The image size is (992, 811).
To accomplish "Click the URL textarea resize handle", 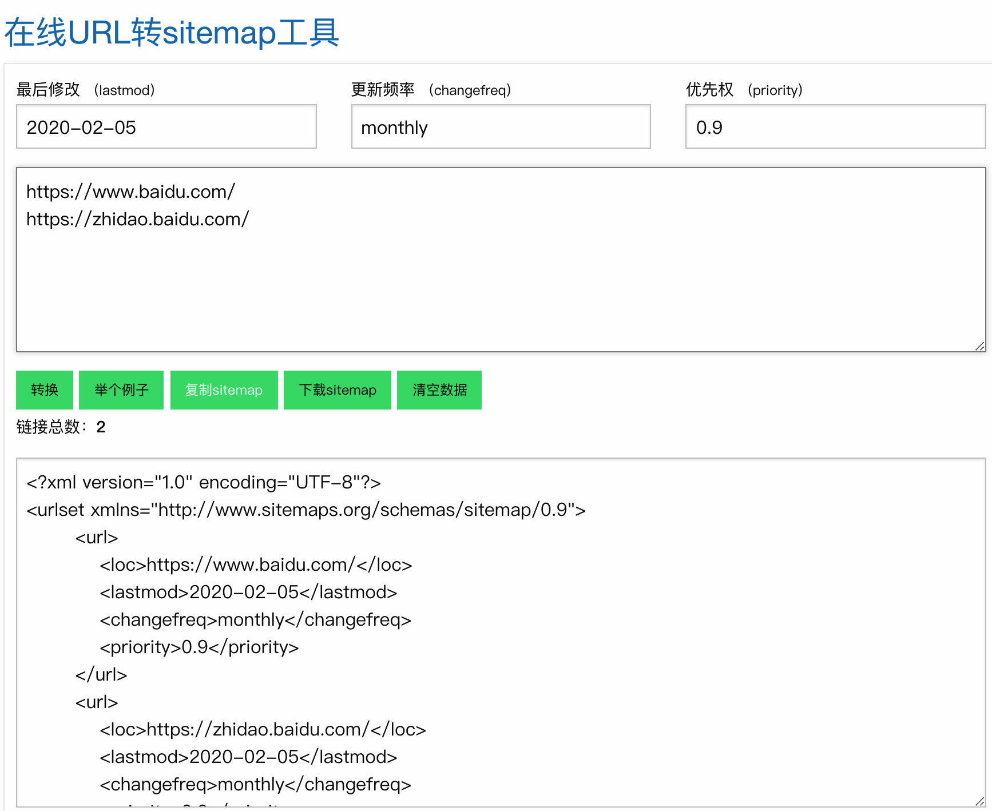I will [x=980, y=346].
